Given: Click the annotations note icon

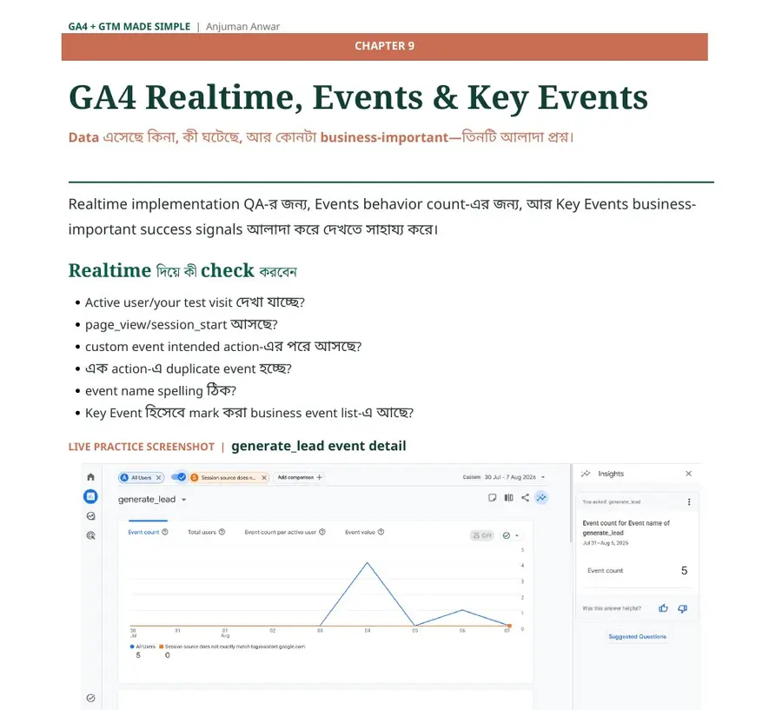Looking at the screenshot, I should point(493,497).
